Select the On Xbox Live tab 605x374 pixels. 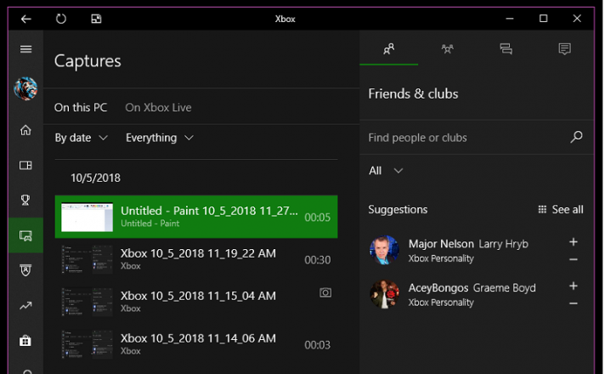coord(158,107)
